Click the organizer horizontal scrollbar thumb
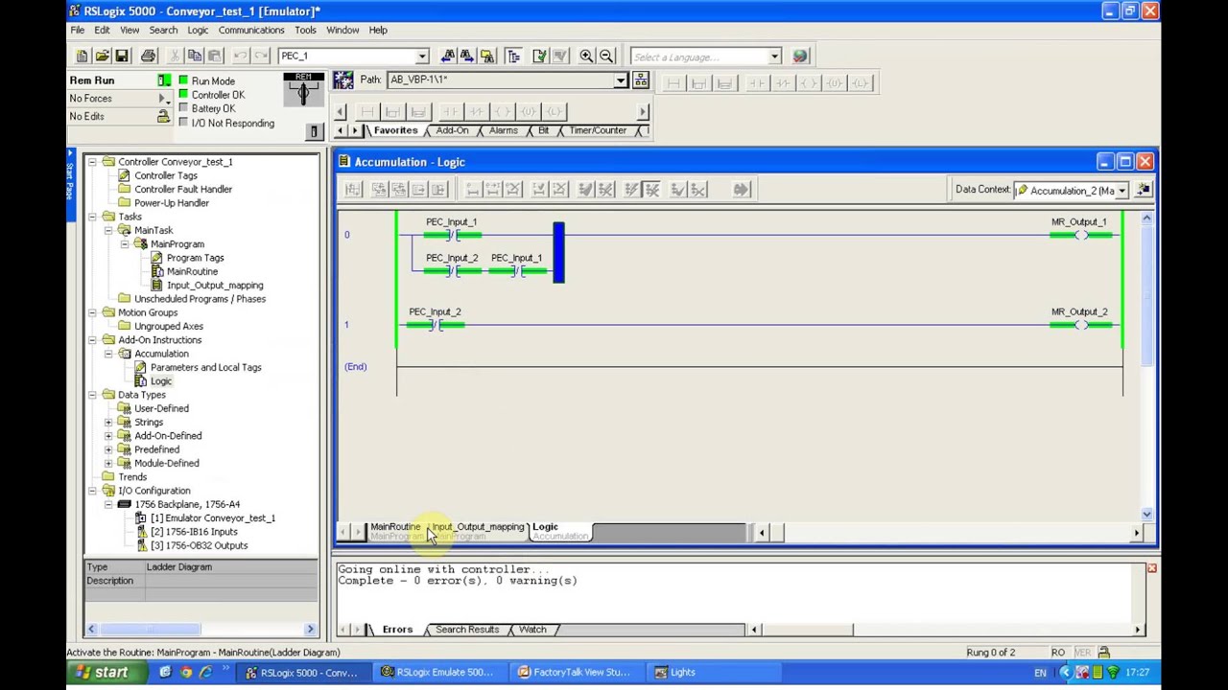Viewport: 1228px width, 690px height. (150, 630)
